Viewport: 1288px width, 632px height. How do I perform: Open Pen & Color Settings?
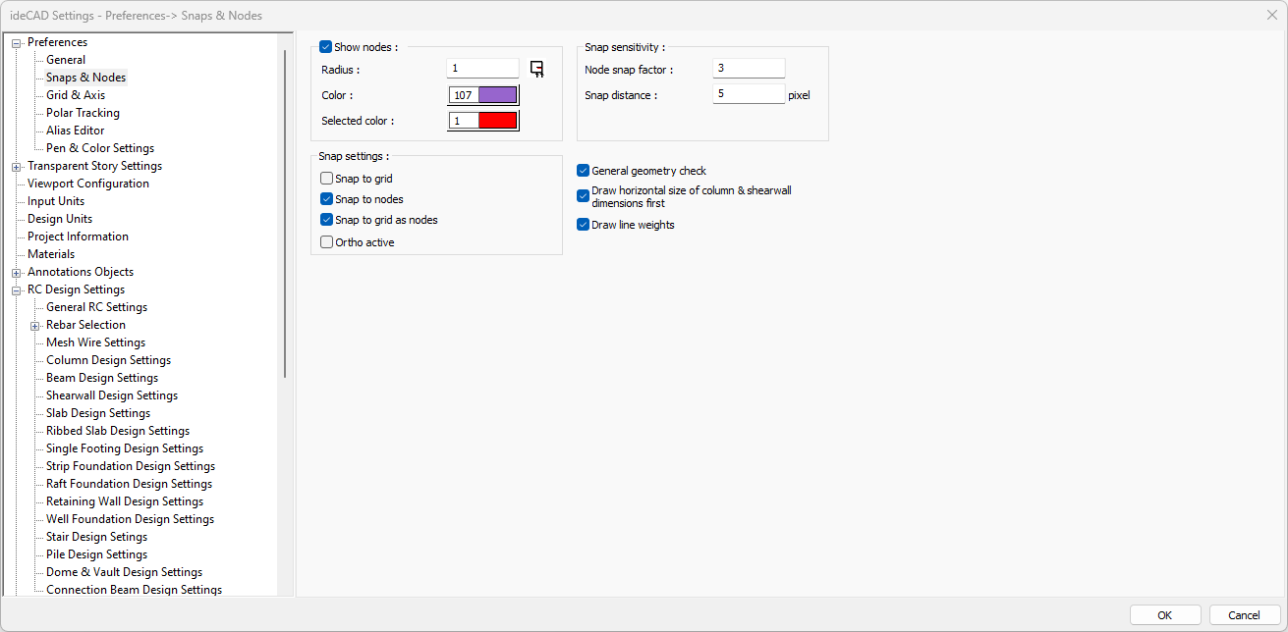[x=100, y=148]
